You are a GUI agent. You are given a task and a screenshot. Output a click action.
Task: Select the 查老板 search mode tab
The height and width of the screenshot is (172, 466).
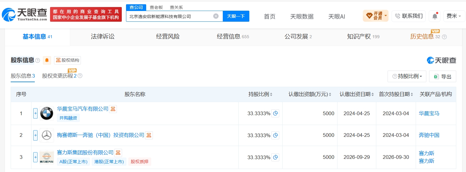[x=156, y=7]
